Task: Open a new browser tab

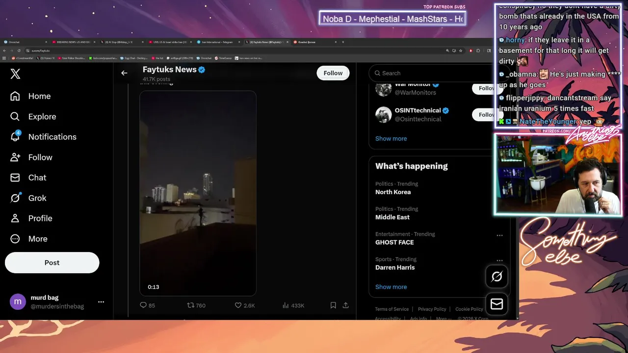Action: tap(343, 42)
